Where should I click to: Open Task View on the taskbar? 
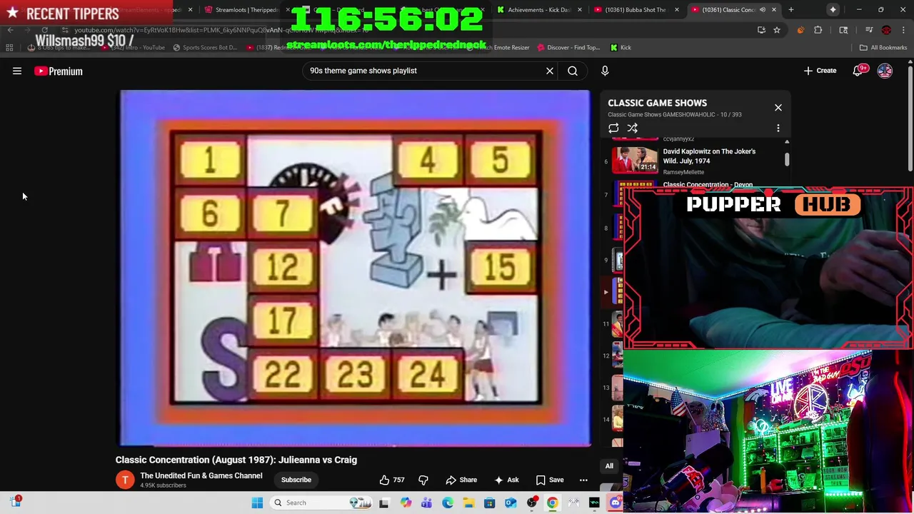384,503
